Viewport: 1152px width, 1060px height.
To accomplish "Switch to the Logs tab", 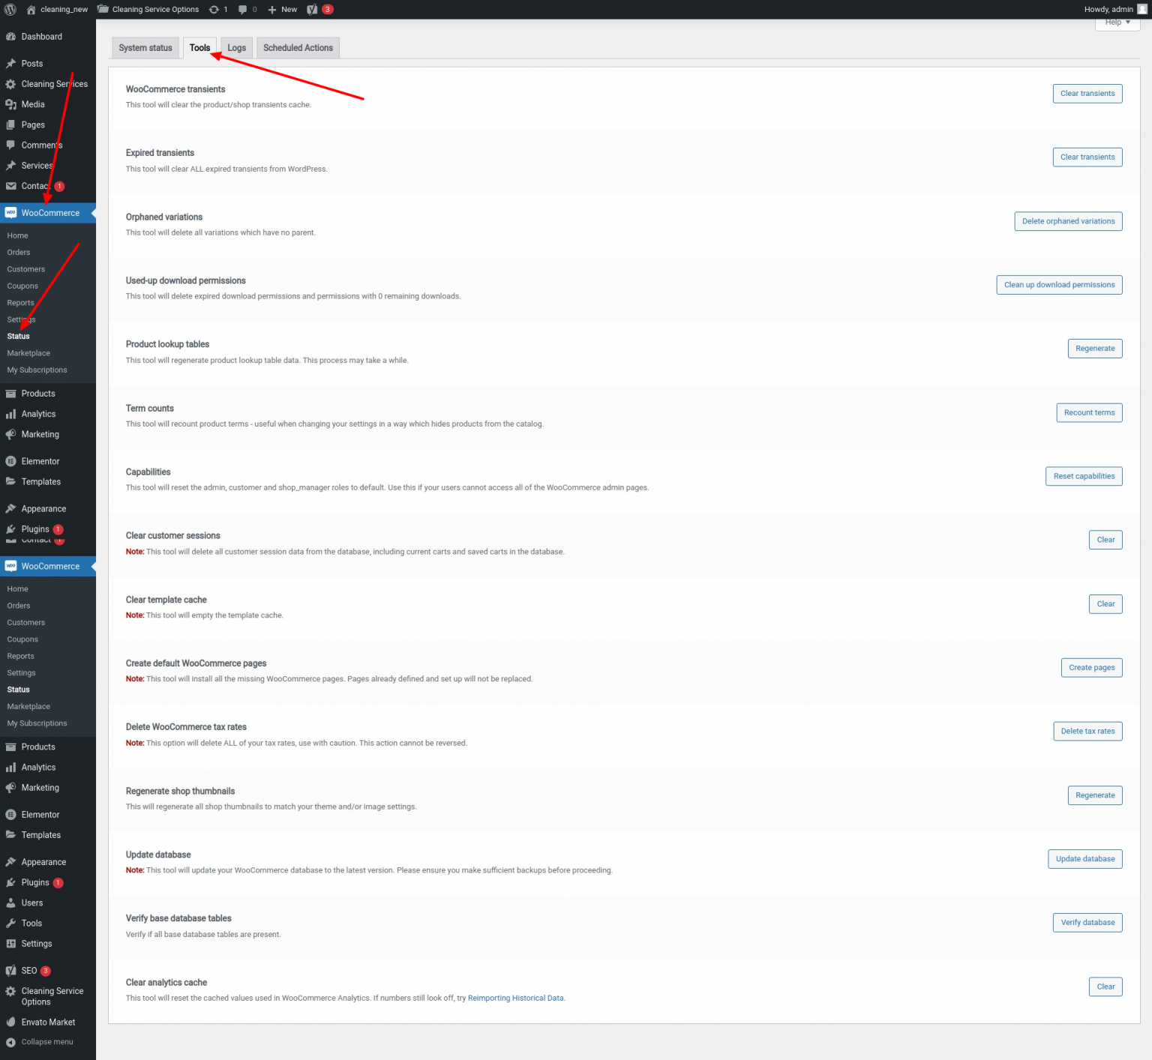I will [236, 47].
